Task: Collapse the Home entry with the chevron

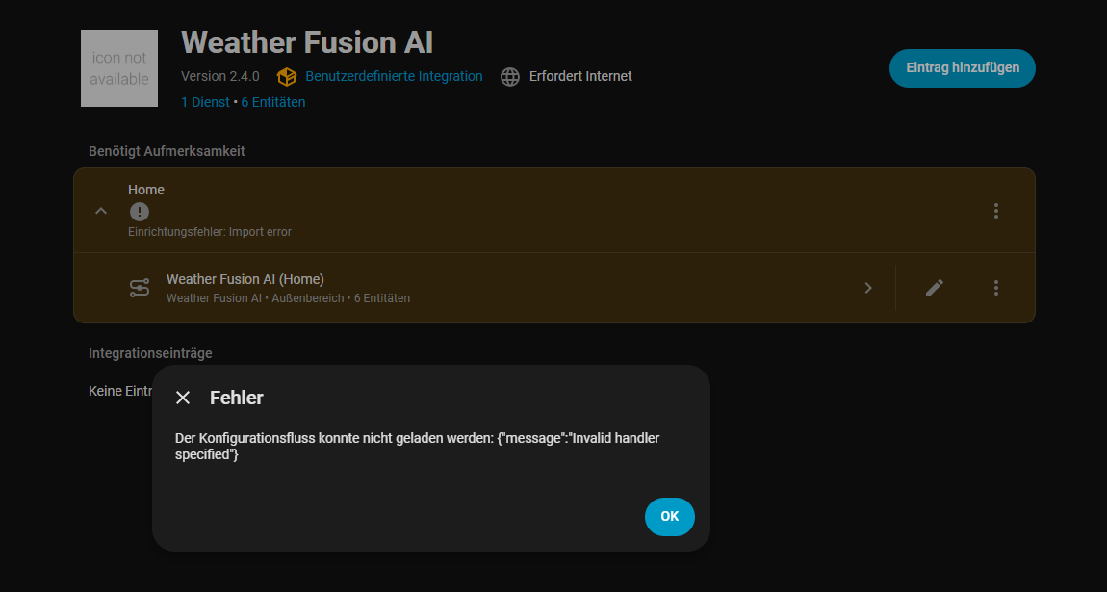Action: [101, 211]
